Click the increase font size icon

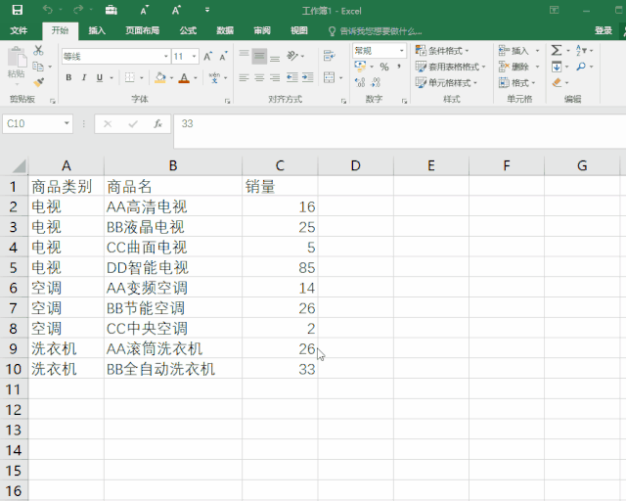(x=208, y=57)
